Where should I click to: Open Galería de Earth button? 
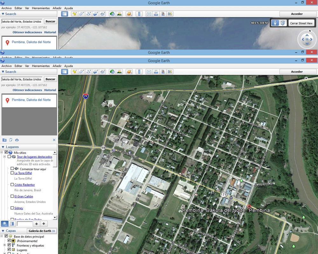coord(42,231)
